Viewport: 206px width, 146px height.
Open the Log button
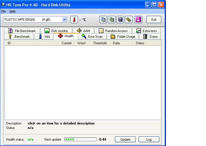pos(149,139)
